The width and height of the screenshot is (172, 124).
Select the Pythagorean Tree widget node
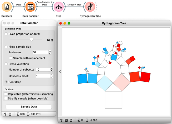click(90, 7)
